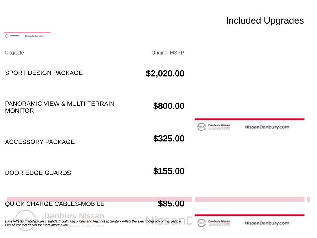Click the small Nissan logo at top left
This screenshot has height=238, width=317.
click(7, 36)
